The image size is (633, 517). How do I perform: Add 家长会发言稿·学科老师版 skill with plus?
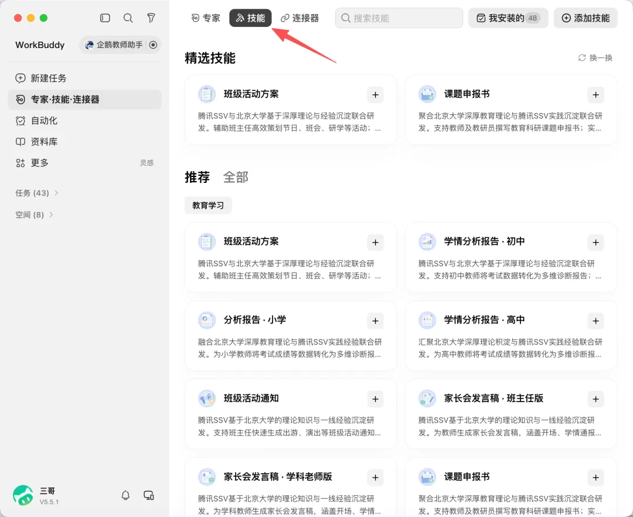coord(376,478)
